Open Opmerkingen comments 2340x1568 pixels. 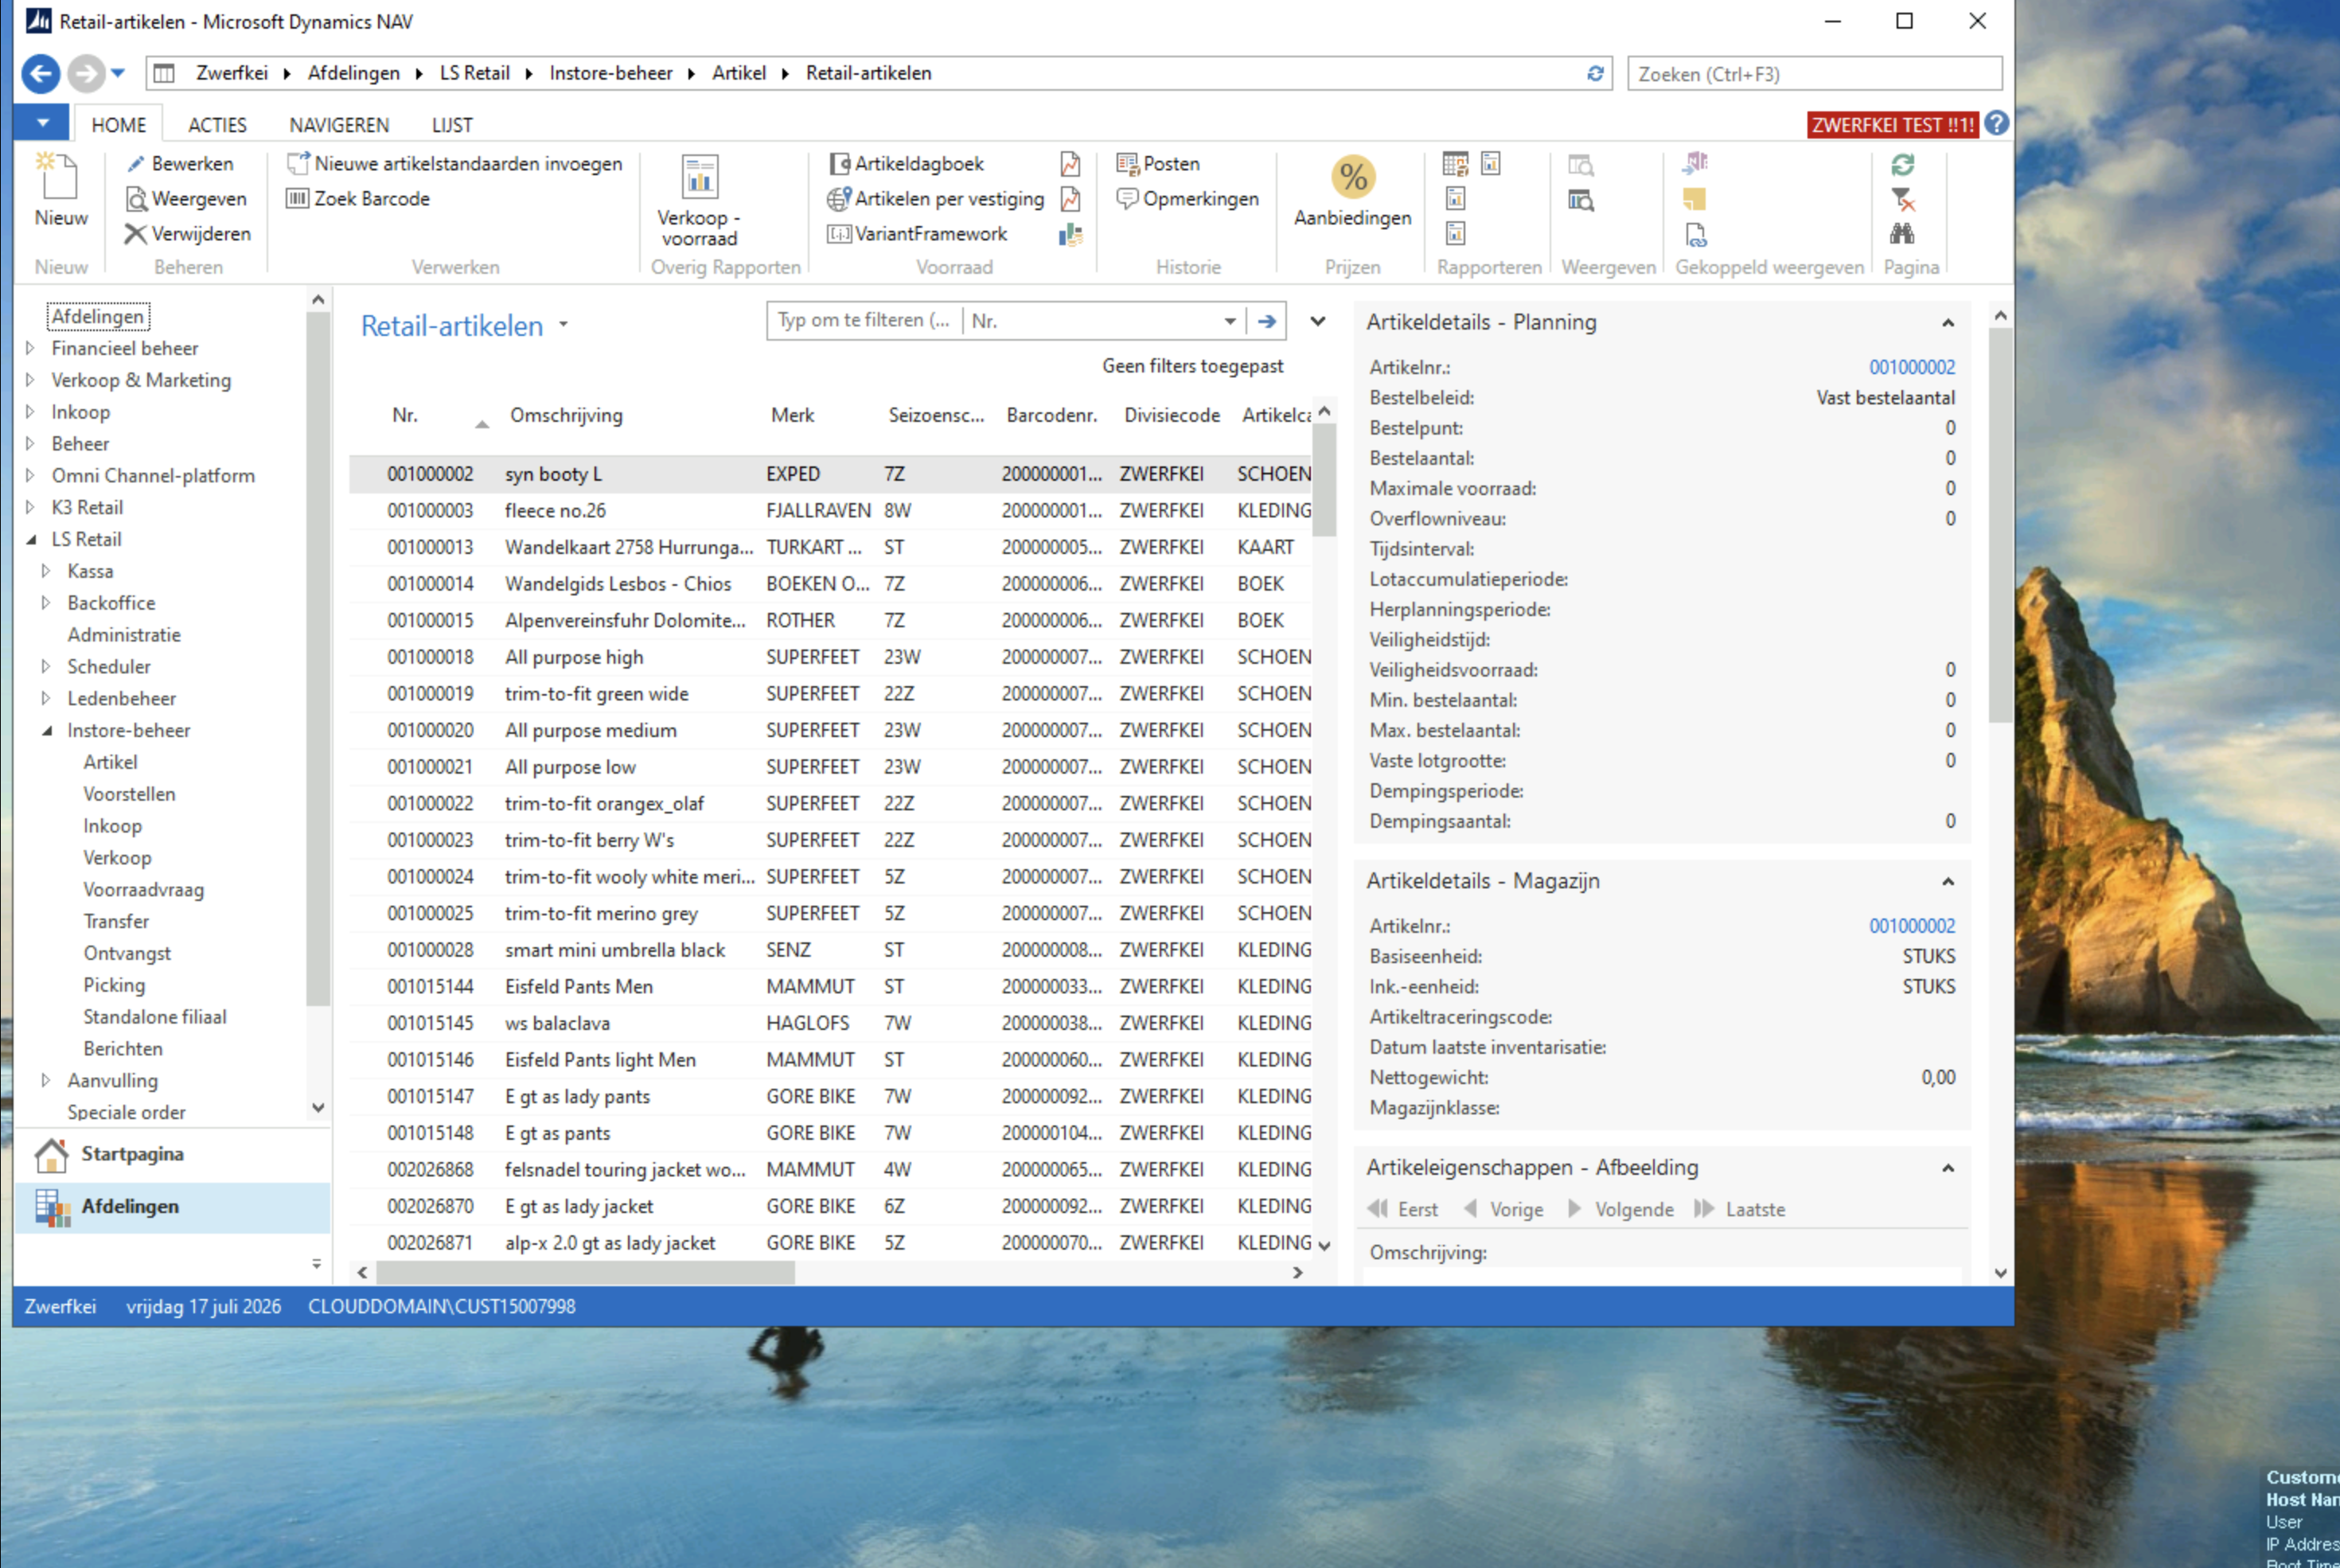pyautogui.click(x=1188, y=198)
